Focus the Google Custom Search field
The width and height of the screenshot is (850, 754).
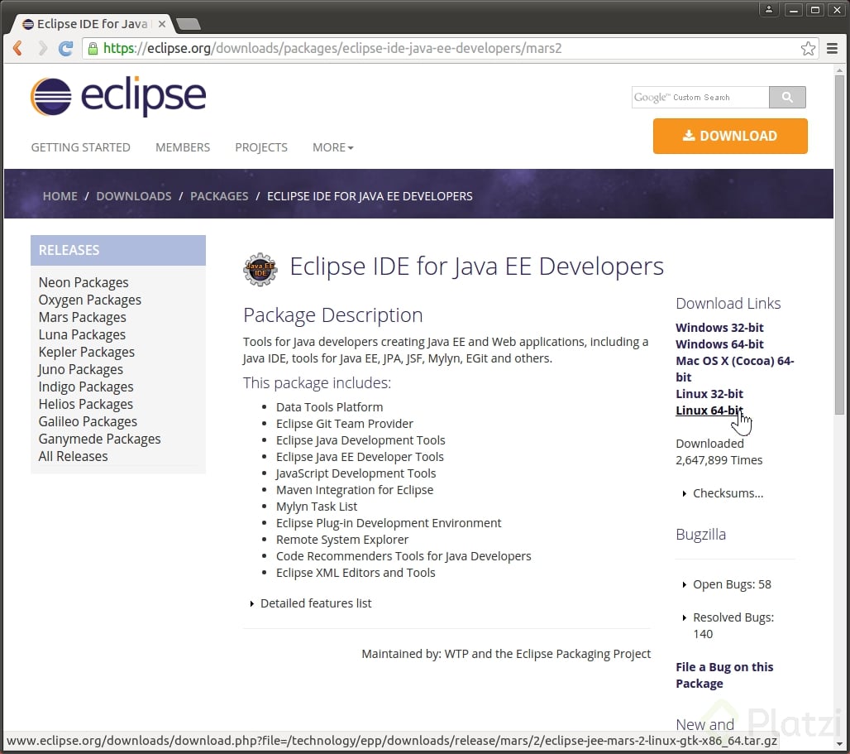tap(700, 97)
